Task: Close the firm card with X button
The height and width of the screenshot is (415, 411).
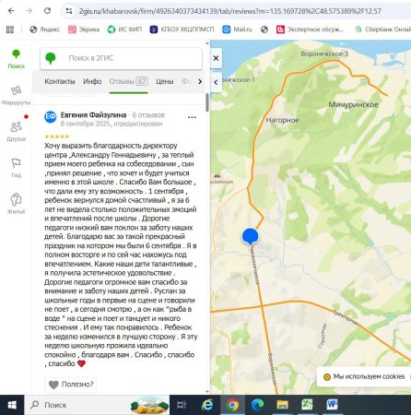Action: click(x=216, y=58)
